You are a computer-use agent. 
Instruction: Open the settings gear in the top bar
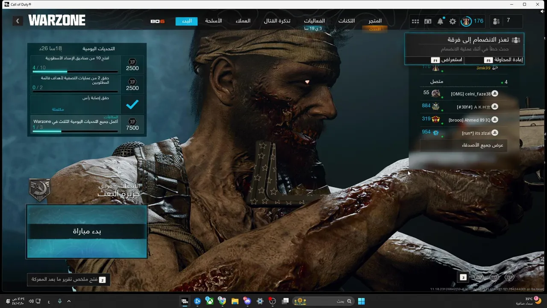click(x=453, y=21)
